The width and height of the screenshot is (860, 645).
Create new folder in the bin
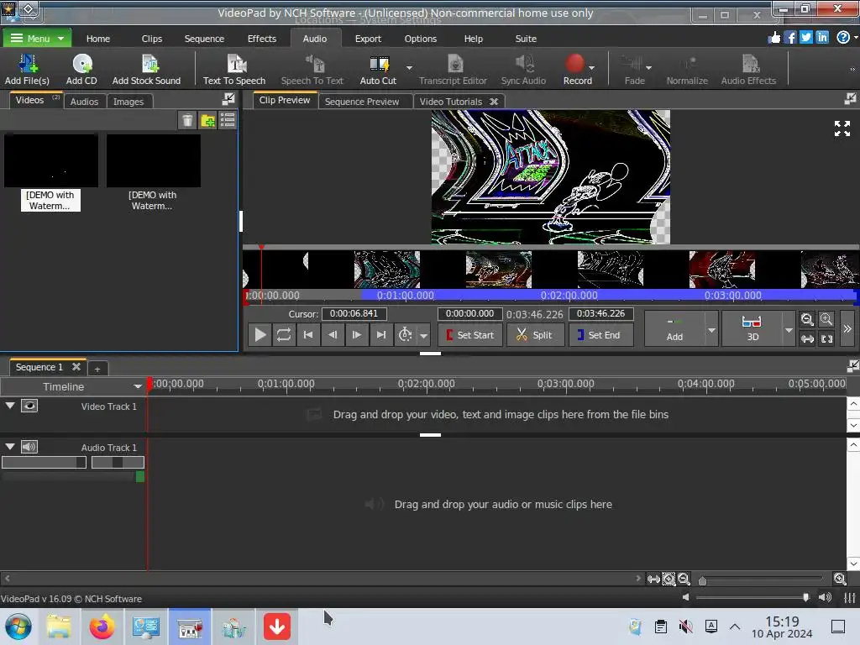click(x=207, y=120)
